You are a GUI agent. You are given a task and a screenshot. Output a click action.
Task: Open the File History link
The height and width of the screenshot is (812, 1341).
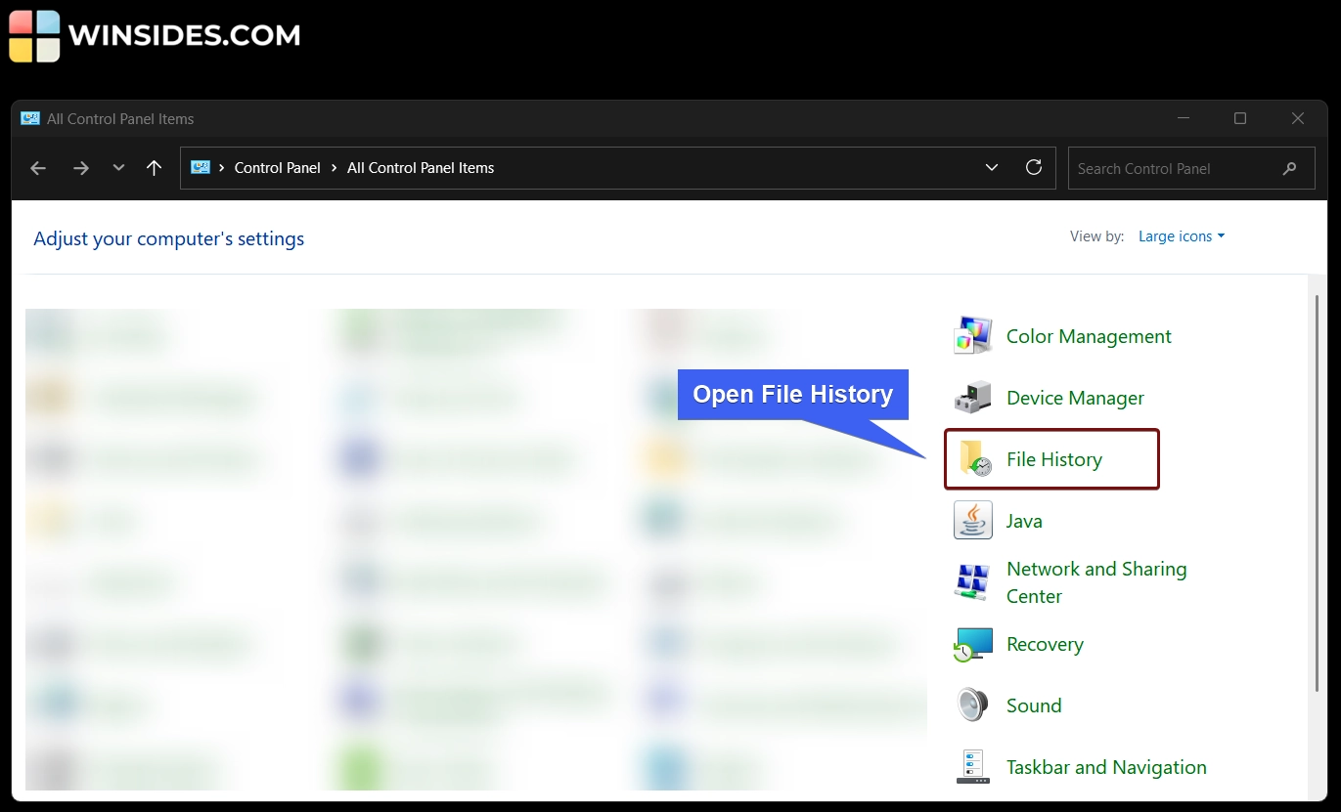click(x=1054, y=458)
